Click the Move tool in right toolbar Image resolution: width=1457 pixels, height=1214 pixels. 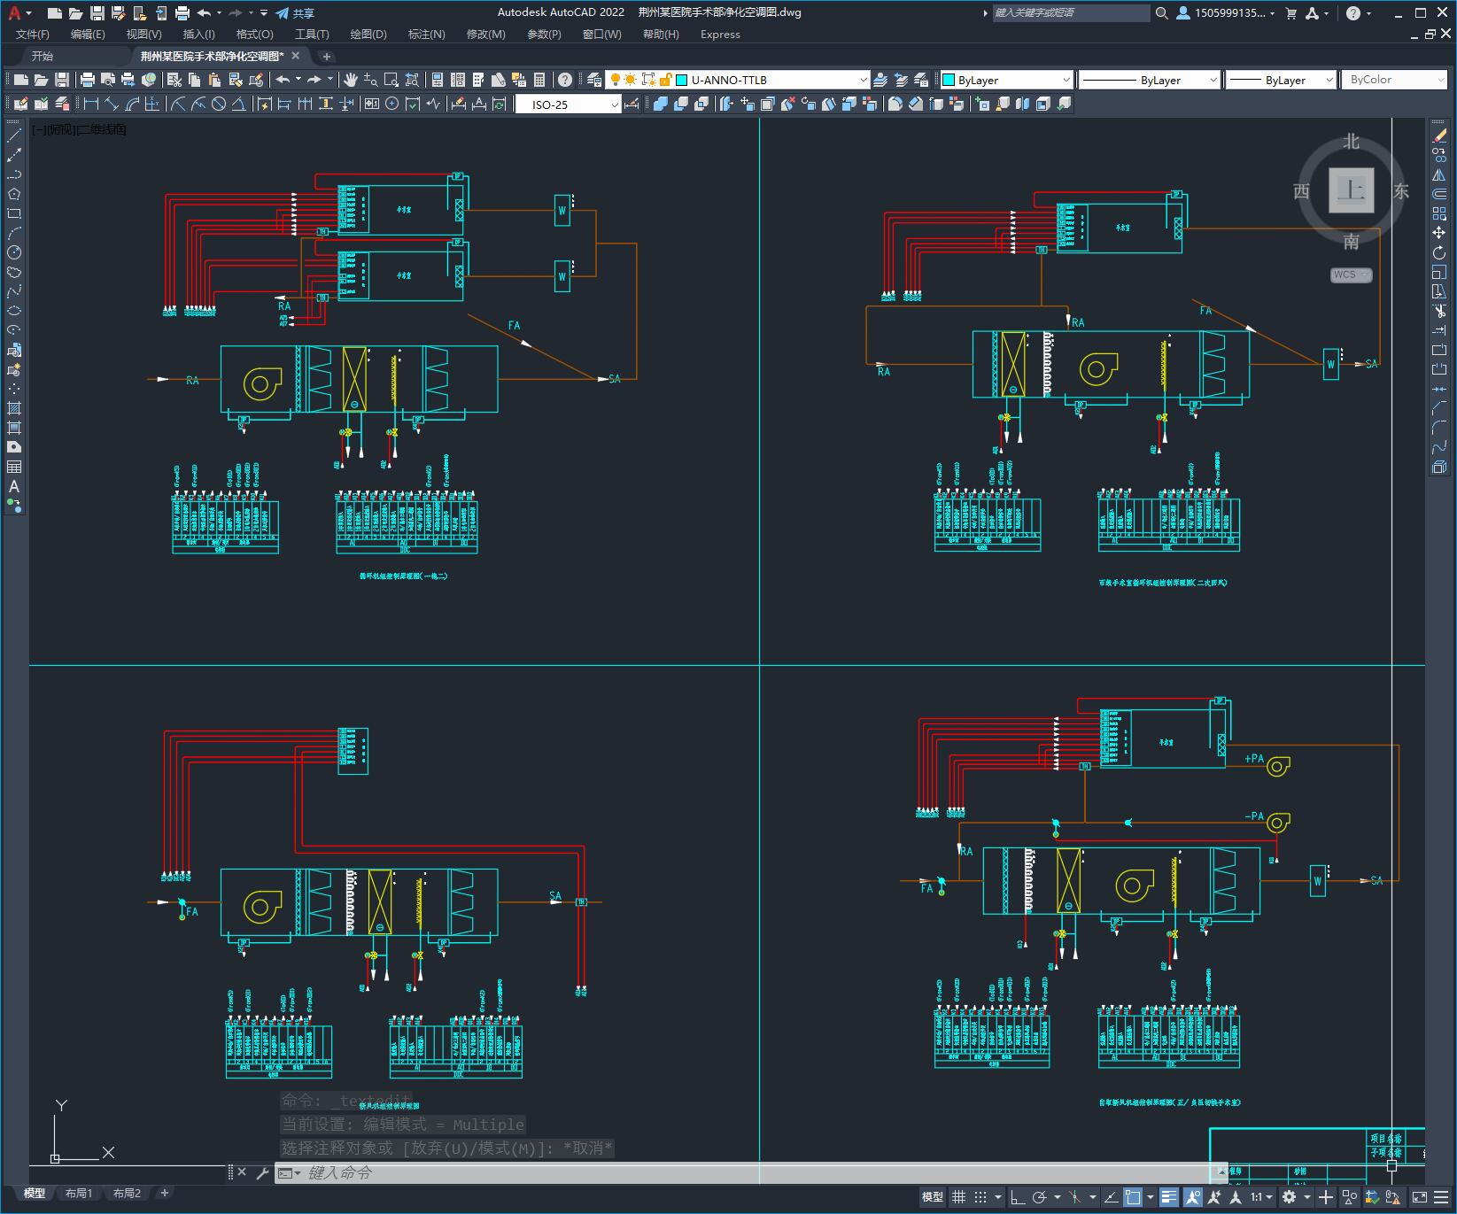tap(1439, 233)
